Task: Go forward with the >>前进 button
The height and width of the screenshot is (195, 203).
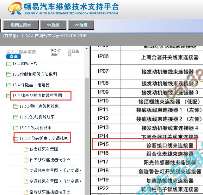Action: [x=81, y=25]
